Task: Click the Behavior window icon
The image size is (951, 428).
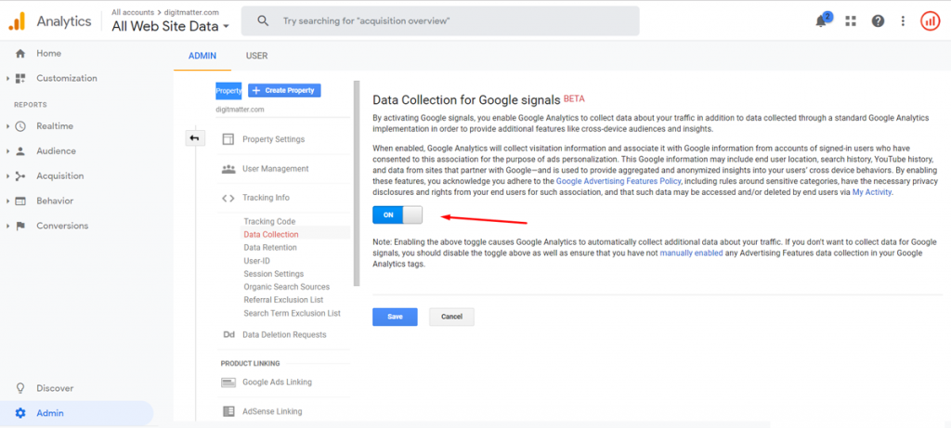Action: [x=20, y=201]
